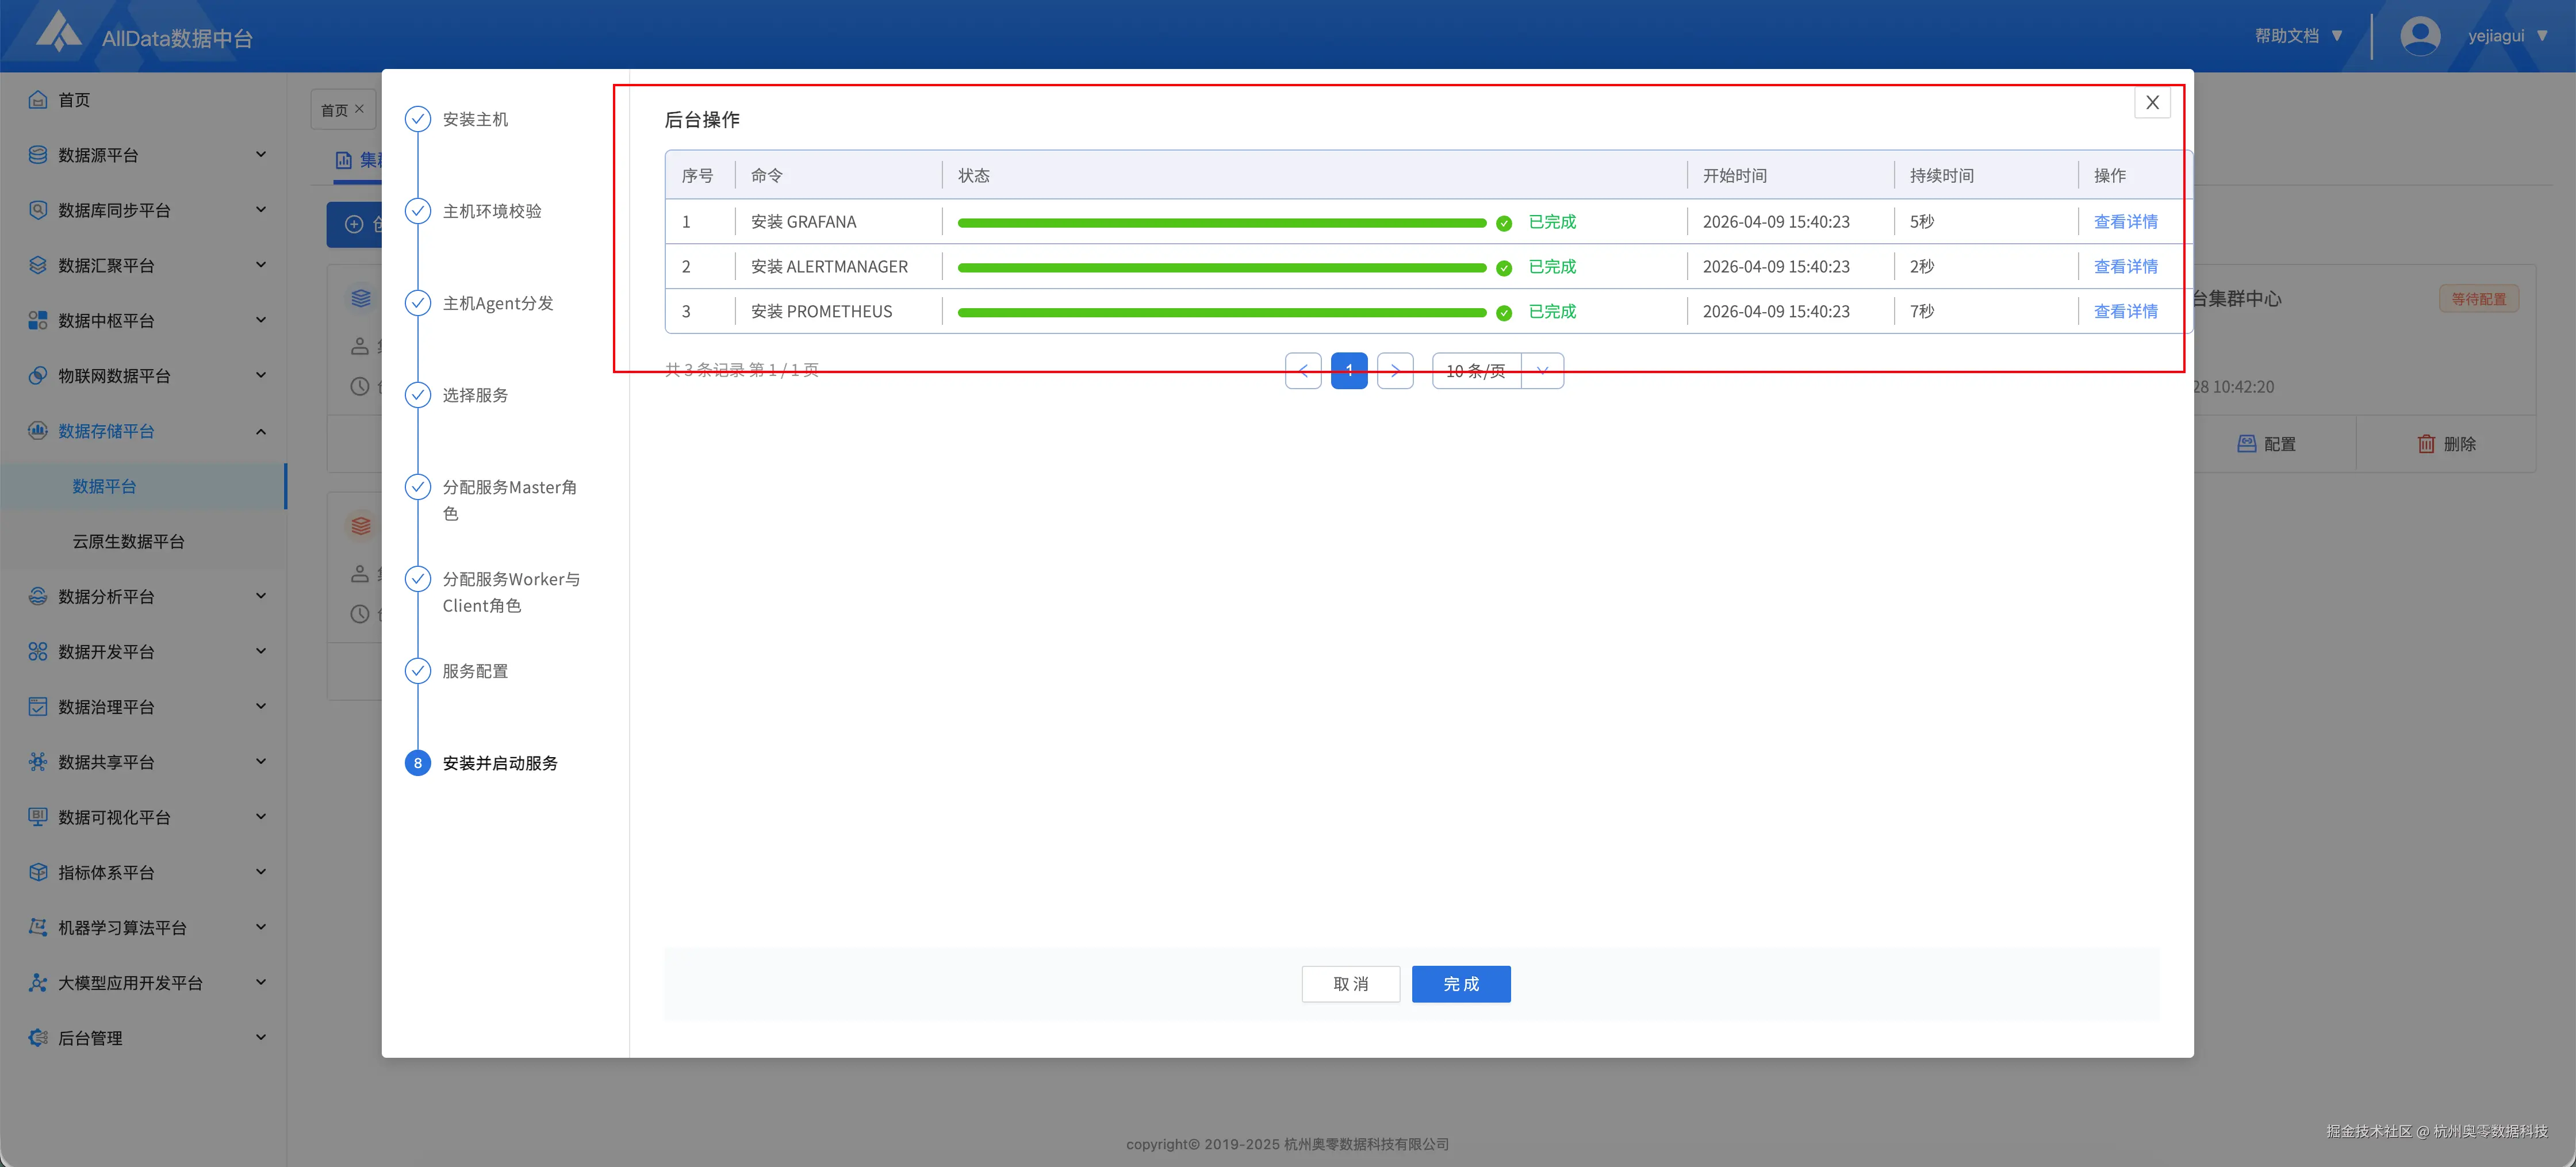Screen dimensions: 2576x1167
Task: Click the GRAFANA install progress bar
Action: [x=1221, y=223]
